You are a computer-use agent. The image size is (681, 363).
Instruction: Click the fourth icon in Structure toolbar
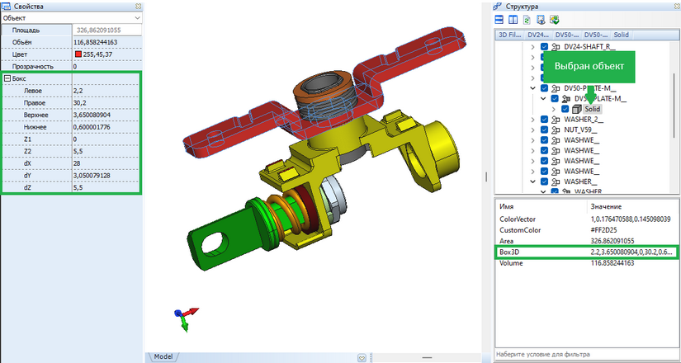click(x=540, y=20)
